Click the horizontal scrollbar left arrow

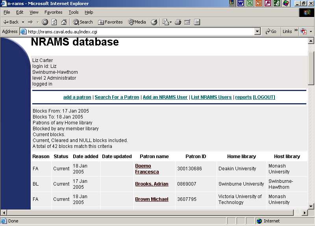tap(4, 213)
